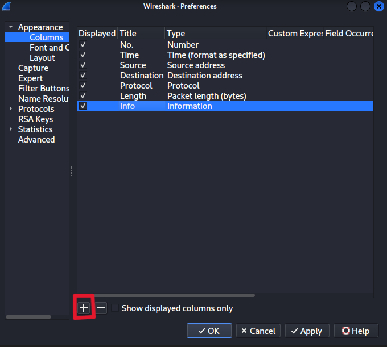Expand the Statistics tree node
387x347 pixels.
(x=10, y=129)
